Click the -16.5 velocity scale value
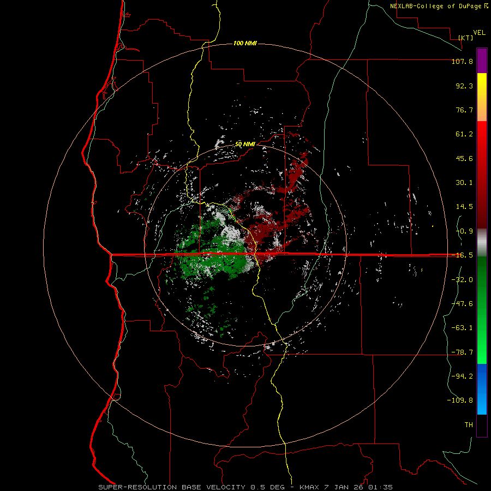The image size is (491, 491). (x=462, y=255)
